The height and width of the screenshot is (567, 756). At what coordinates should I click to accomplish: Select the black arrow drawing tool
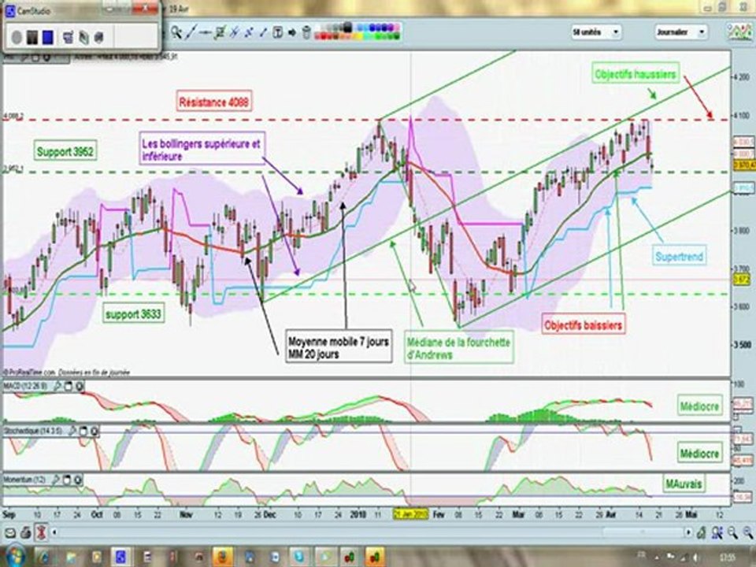coord(292,32)
